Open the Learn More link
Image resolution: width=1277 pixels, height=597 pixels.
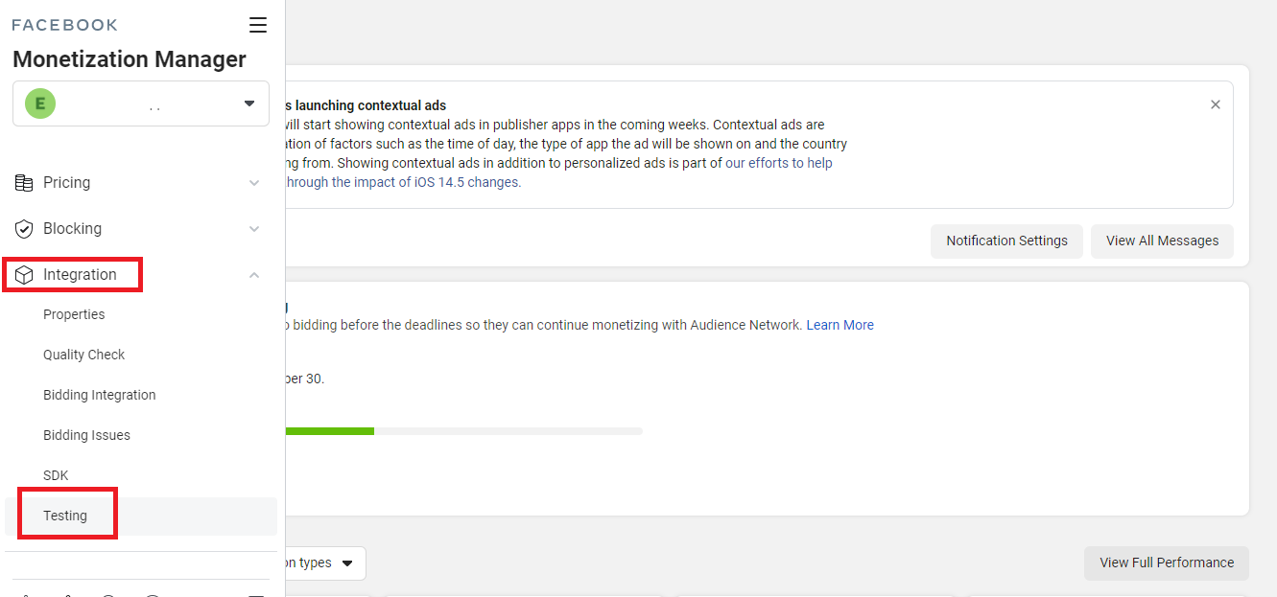840,325
